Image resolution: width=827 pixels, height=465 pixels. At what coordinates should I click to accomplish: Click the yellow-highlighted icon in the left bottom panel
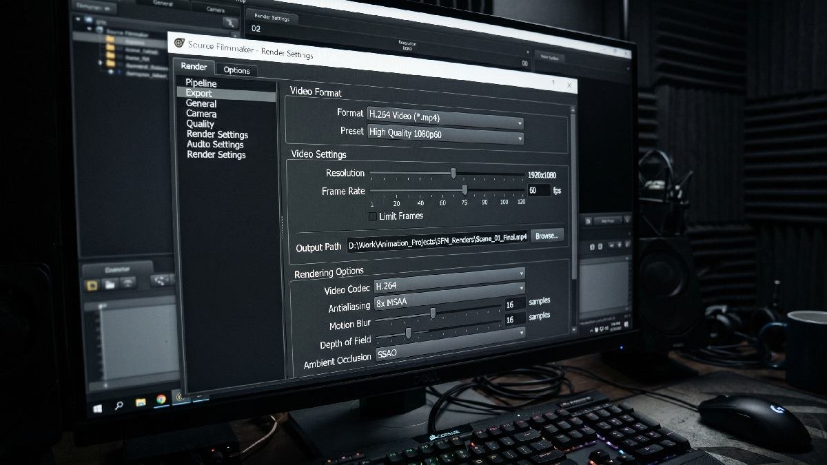(x=91, y=284)
